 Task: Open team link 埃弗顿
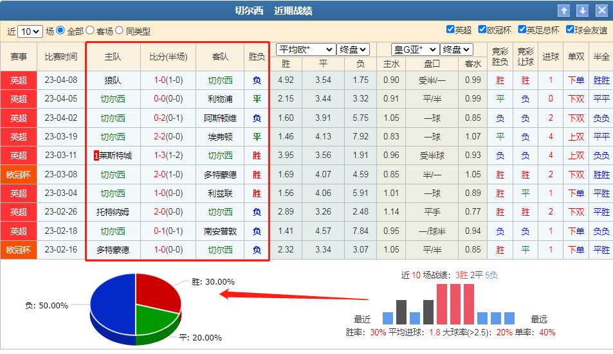(220, 137)
